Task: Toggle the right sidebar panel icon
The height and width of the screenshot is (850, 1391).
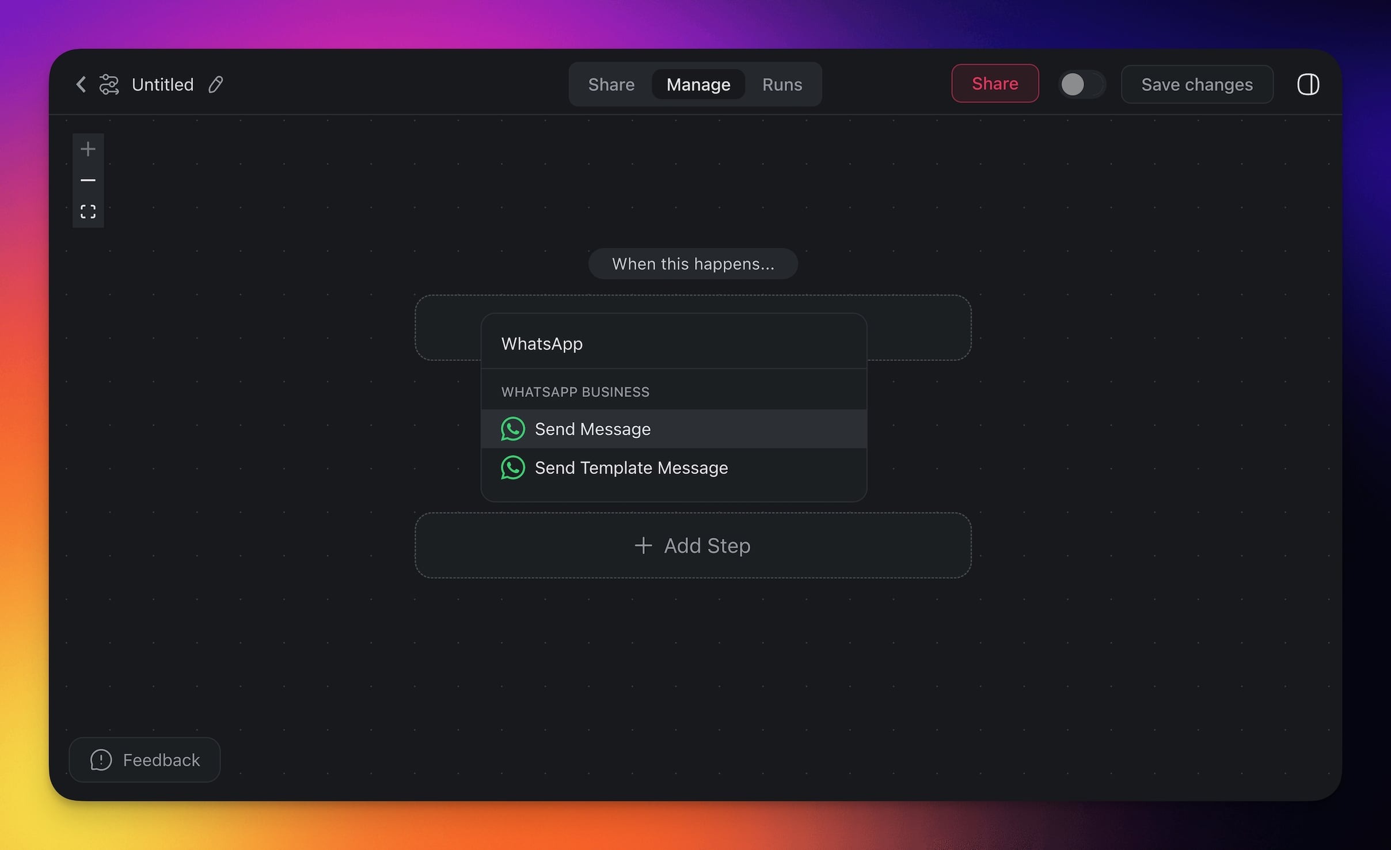Action: (1308, 85)
